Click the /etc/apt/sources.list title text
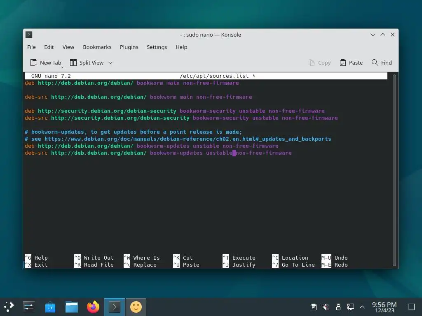 pyautogui.click(x=218, y=76)
